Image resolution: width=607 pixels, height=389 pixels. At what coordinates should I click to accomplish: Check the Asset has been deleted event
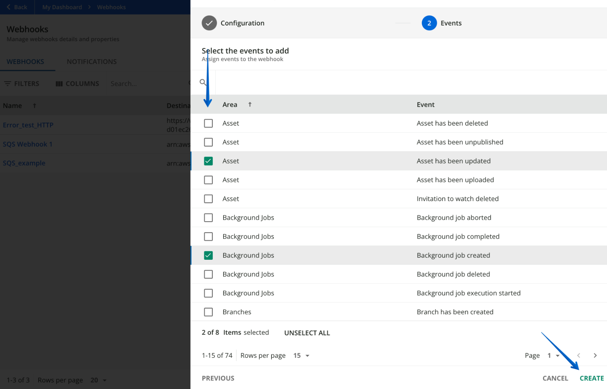tap(208, 123)
